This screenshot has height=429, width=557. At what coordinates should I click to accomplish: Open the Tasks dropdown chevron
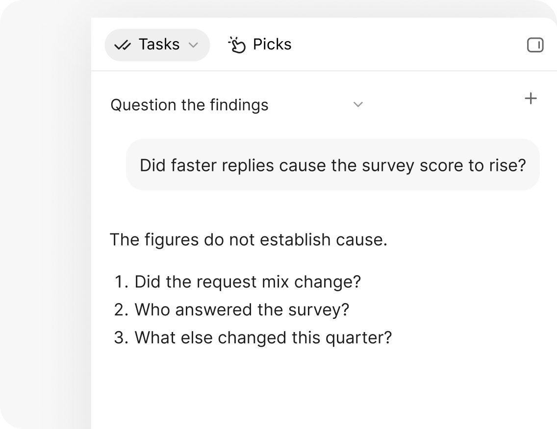click(x=193, y=45)
